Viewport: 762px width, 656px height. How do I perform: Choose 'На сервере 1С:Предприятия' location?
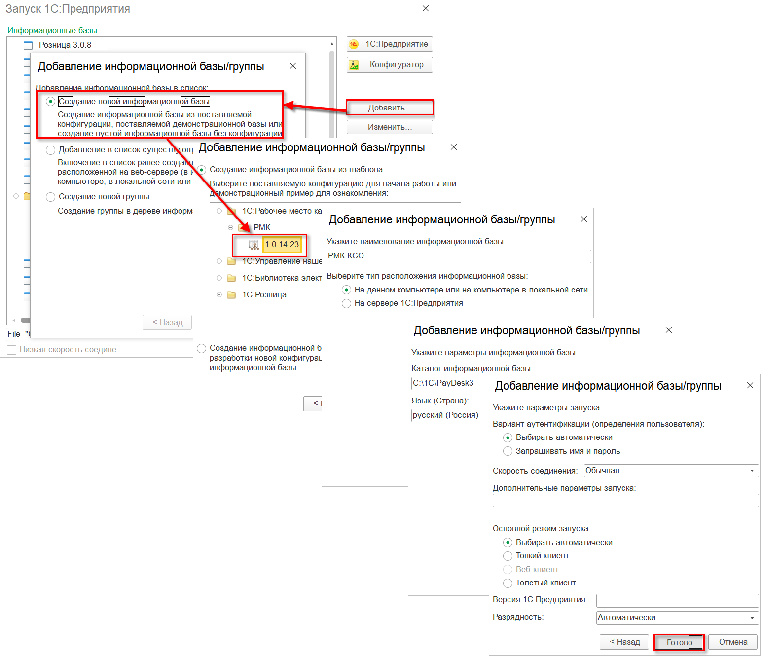point(347,303)
